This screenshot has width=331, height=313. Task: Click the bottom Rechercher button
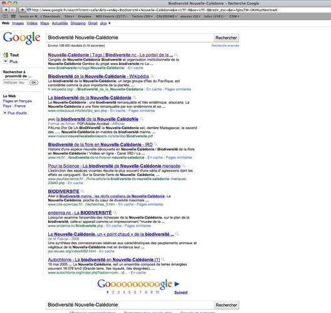(226, 305)
